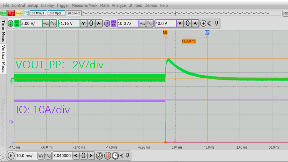Open the Trigger menu

click(63, 5)
